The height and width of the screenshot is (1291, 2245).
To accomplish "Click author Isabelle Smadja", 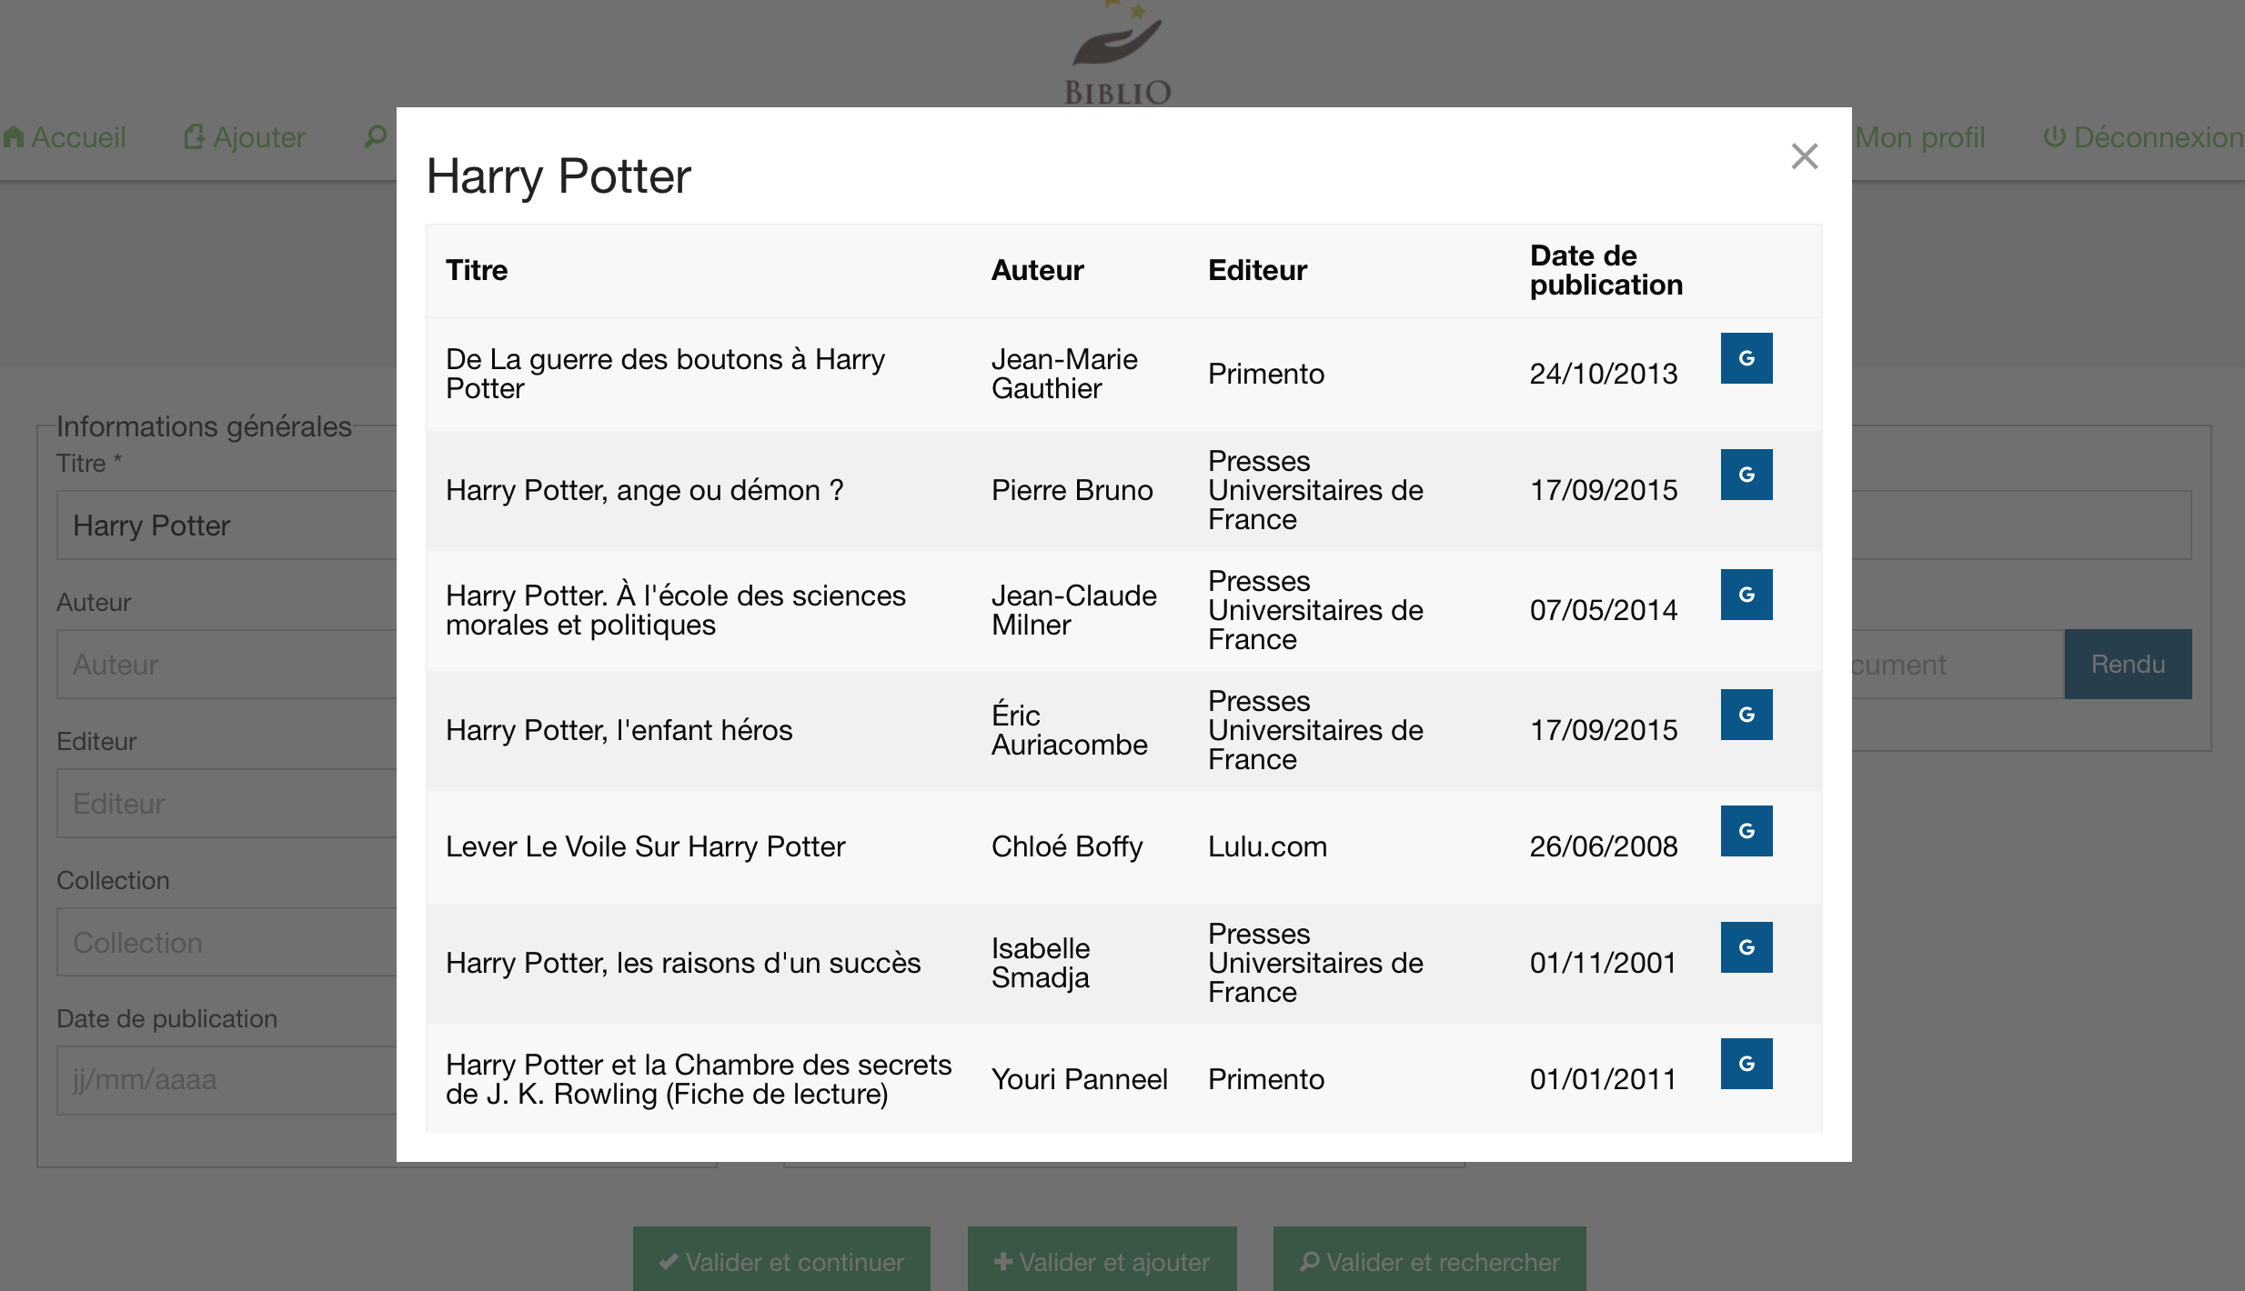I will coord(1041,963).
